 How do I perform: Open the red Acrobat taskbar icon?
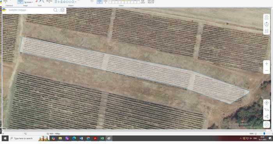(x=95, y=138)
